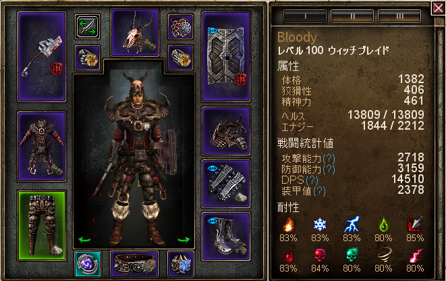Image resolution: width=446 pixels, height=281 pixels.
Task: Open the DPS help question mark
Action: [x=312, y=180]
